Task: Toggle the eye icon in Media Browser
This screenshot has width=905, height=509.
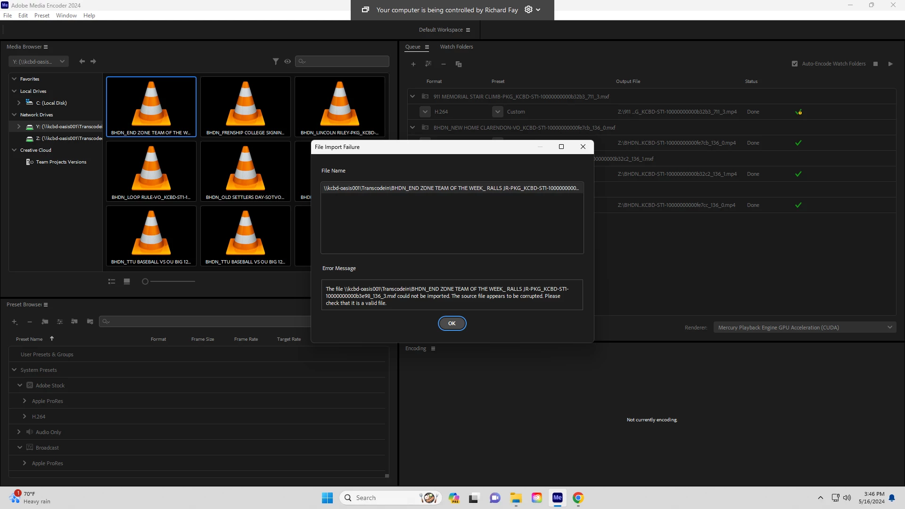Action: coord(288,61)
